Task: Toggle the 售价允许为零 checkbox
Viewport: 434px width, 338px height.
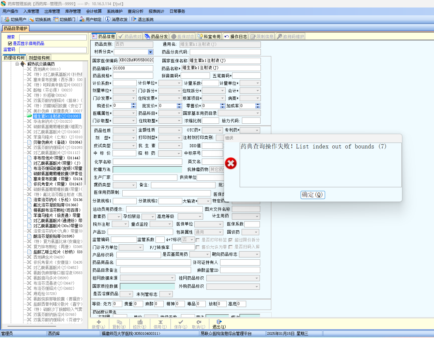Action: (x=198, y=247)
